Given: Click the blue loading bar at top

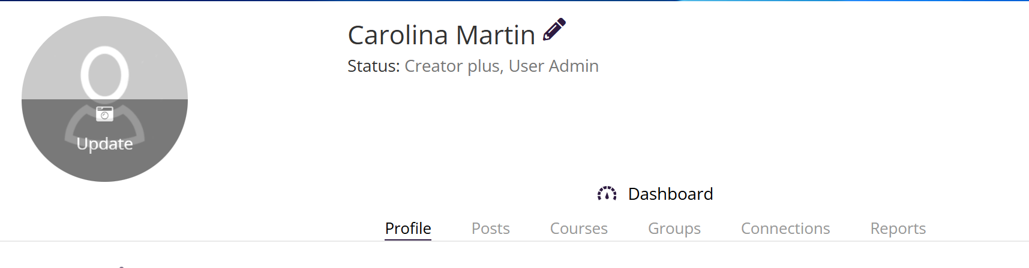Looking at the screenshot, I should [840, 1].
